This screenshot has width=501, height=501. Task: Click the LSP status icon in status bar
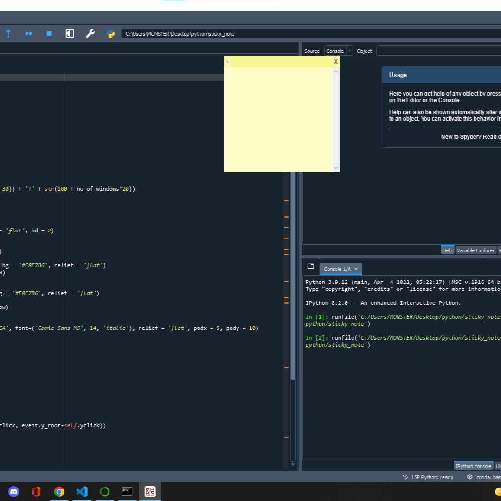(405, 477)
